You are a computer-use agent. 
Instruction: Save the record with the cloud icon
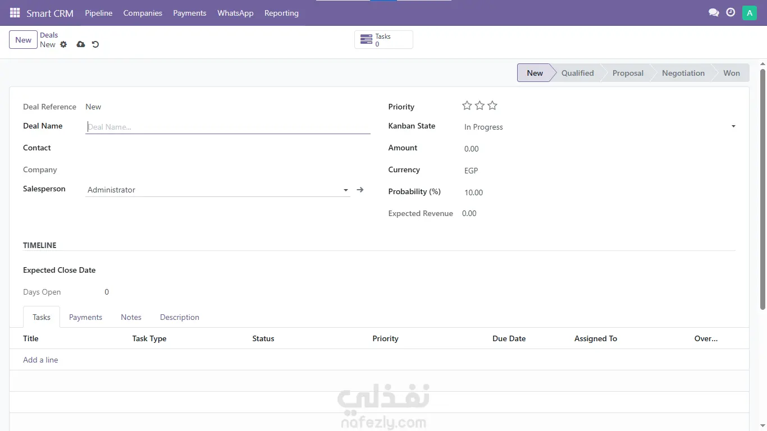pyautogui.click(x=81, y=44)
